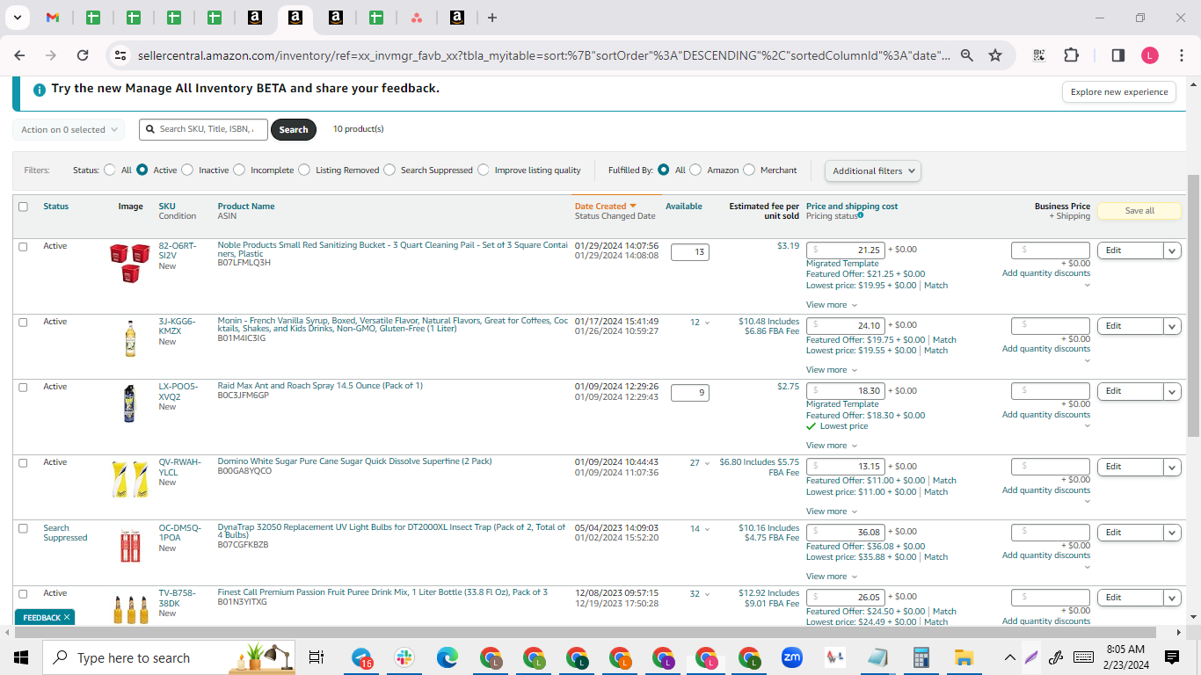Image resolution: width=1201 pixels, height=675 pixels.
Task: Open Edit dropdown arrow for Noble Products row
Action: pyautogui.click(x=1172, y=250)
